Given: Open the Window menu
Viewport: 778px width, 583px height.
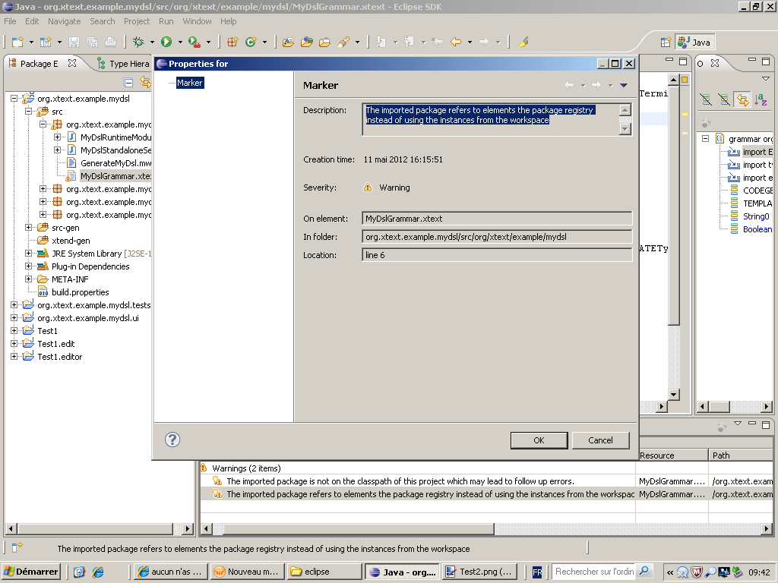Looking at the screenshot, I should [x=197, y=21].
